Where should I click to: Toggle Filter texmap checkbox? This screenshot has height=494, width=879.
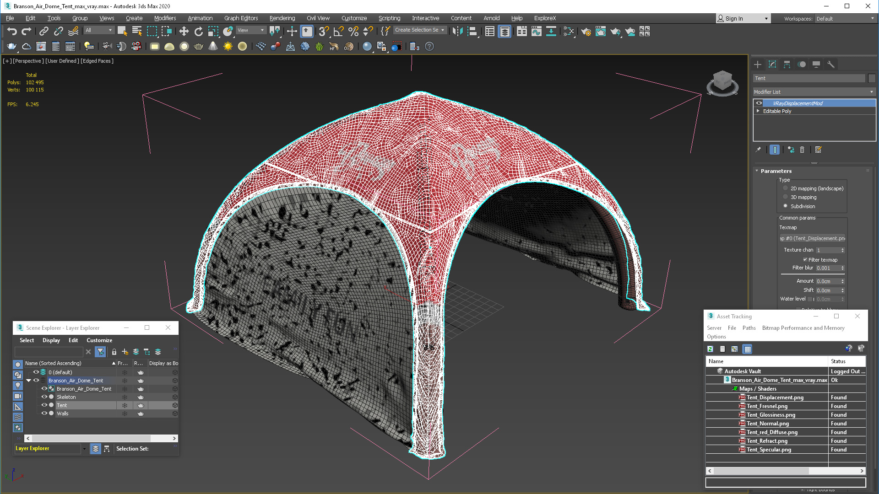[805, 260]
